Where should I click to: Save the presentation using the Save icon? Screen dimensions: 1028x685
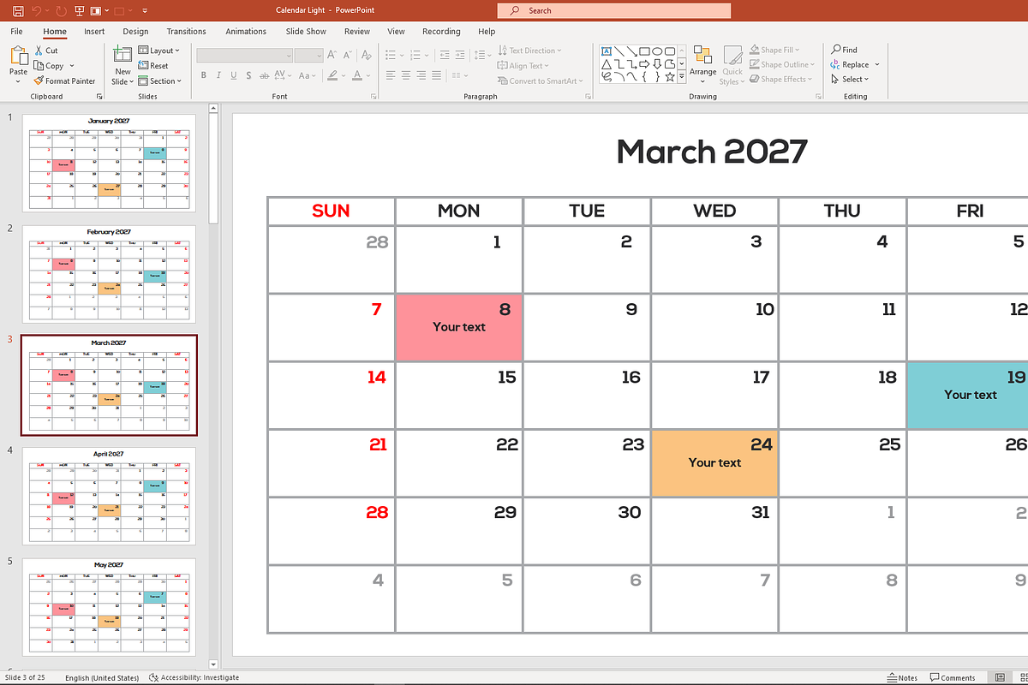point(18,11)
